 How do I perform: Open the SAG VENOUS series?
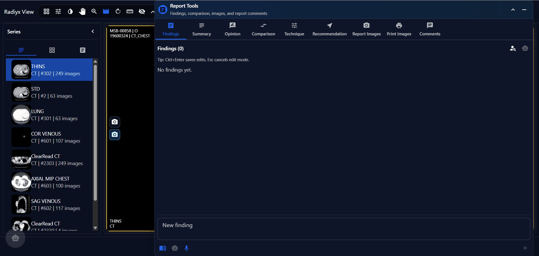49,204
